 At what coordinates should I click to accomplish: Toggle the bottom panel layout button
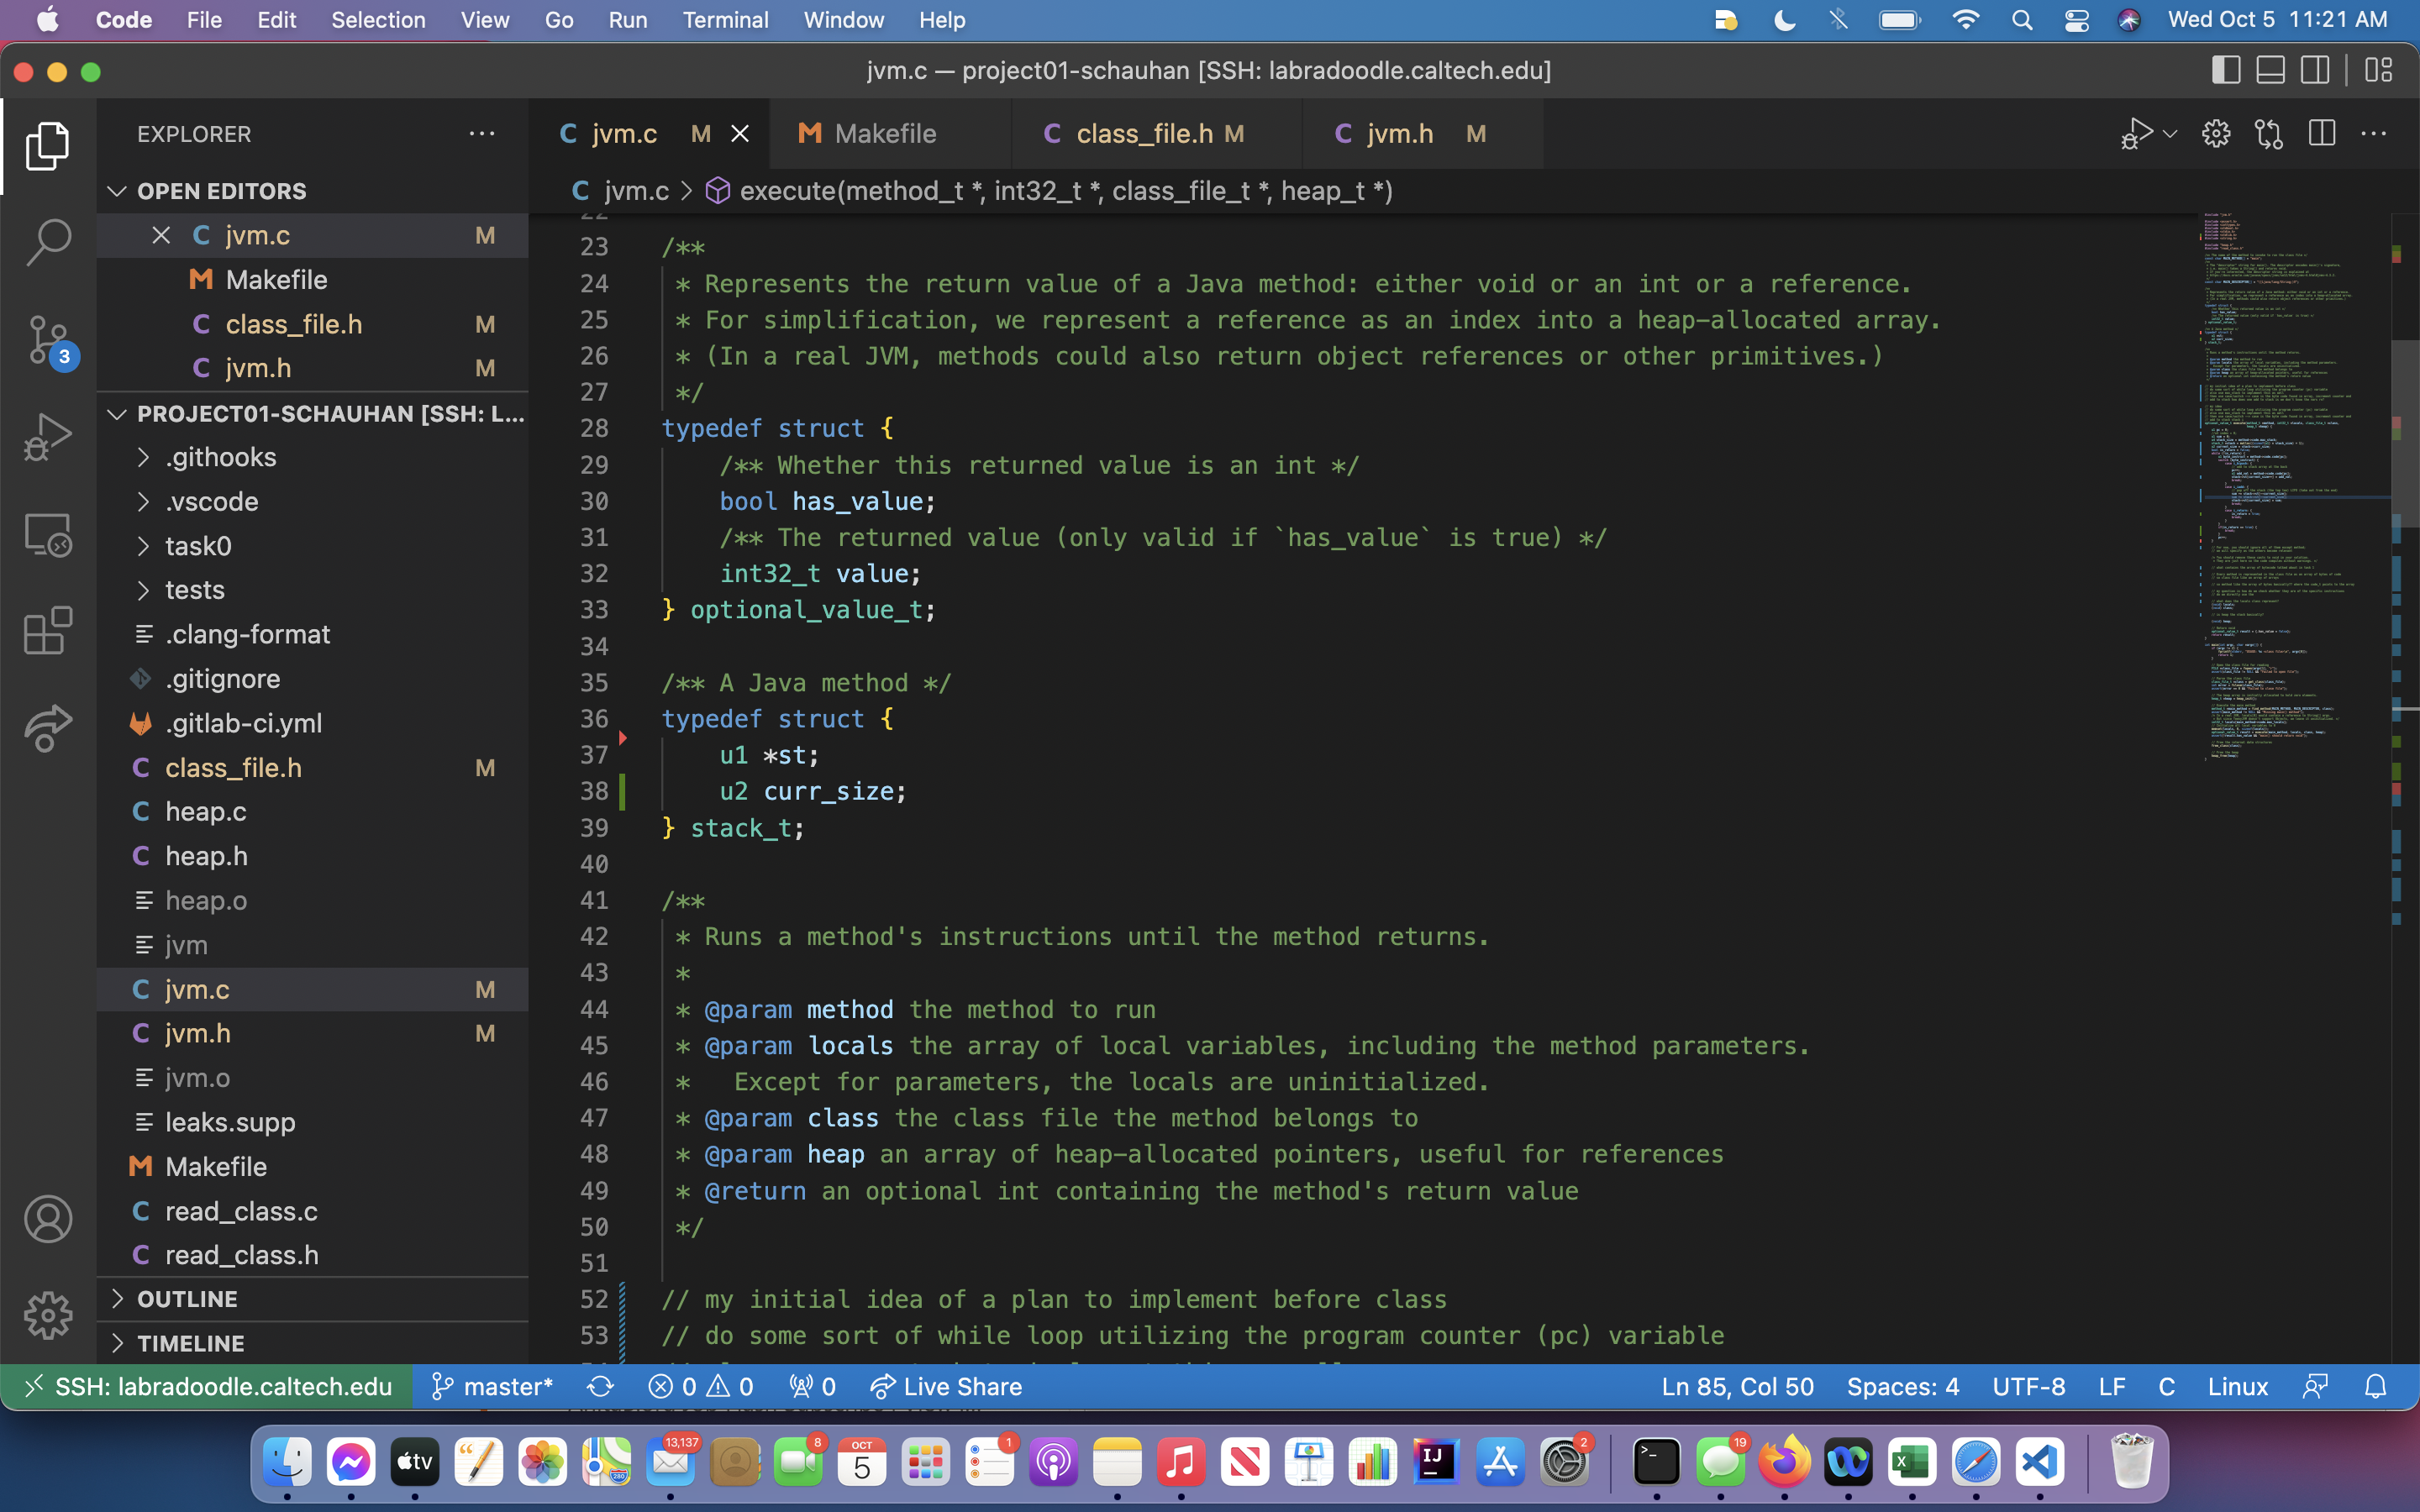[x=2270, y=70]
